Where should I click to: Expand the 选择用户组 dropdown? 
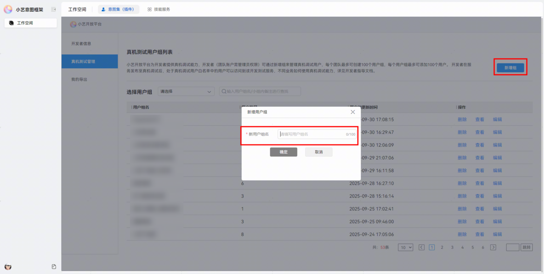coord(186,91)
